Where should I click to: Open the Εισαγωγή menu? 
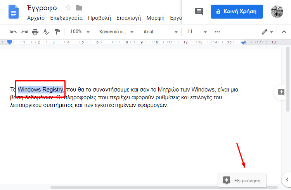[x=128, y=18]
